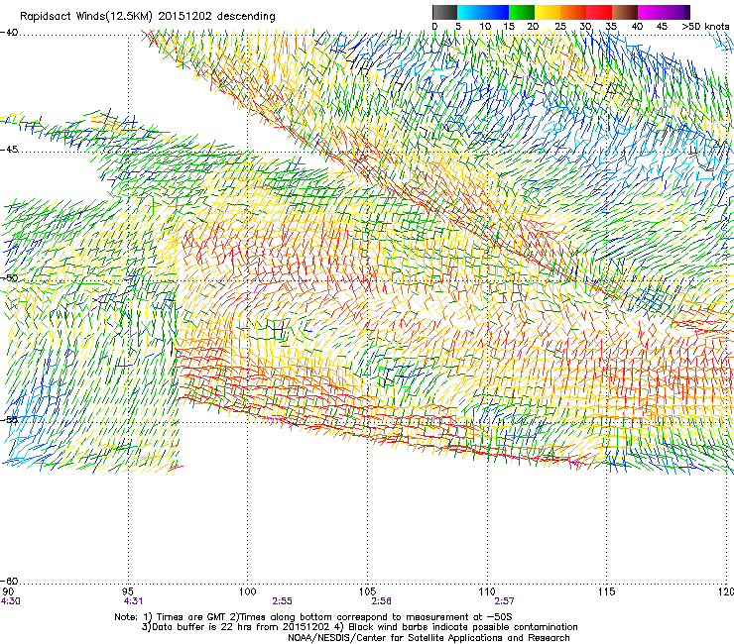This screenshot has width=734, height=644.
Task: Click the '-40' latitude axis label
Action: click(9, 33)
